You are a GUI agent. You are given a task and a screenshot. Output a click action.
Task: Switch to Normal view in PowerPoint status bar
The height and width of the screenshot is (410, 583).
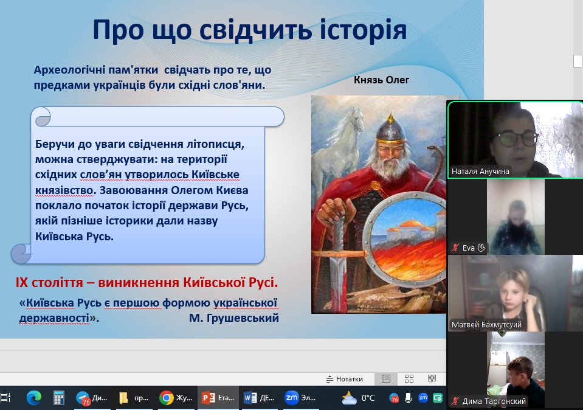(386, 379)
